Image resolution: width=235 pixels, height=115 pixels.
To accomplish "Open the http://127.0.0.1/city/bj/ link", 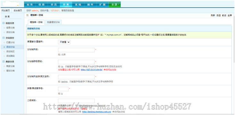I will [x=92, y=70].
